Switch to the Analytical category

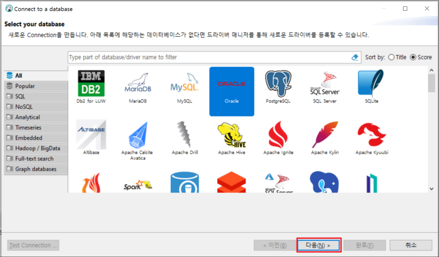pyautogui.click(x=36, y=117)
